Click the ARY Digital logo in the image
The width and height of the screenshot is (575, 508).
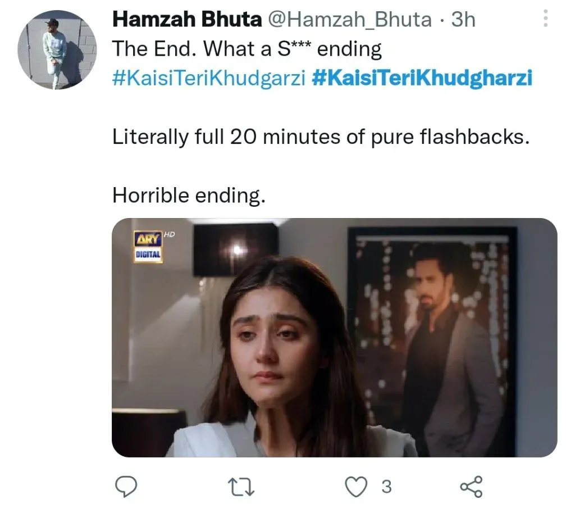coord(148,246)
